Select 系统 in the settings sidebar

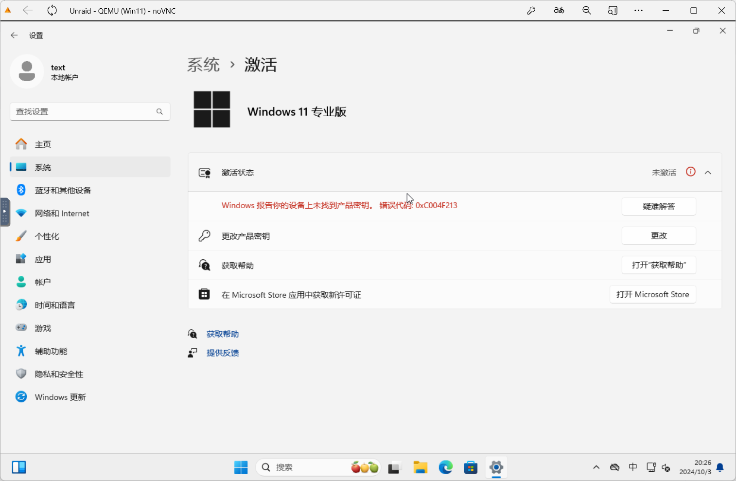(x=90, y=167)
